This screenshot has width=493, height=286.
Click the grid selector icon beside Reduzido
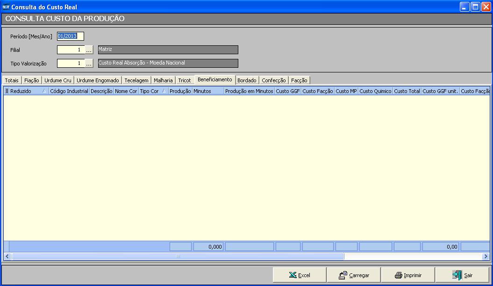tap(7, 91)
